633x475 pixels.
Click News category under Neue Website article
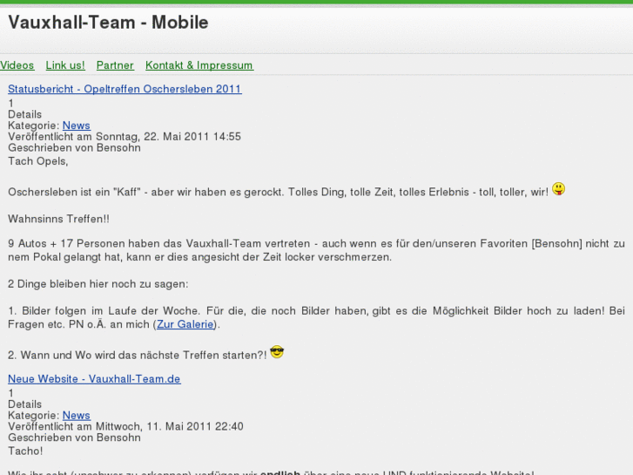point(77,415)
